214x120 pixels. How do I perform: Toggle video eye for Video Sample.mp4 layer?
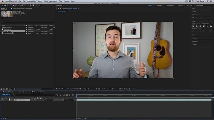[x=1, y=100]
